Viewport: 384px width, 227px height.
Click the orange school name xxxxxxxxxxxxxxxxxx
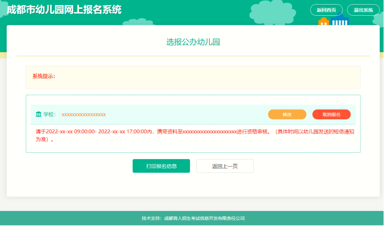tap(84, 114)
